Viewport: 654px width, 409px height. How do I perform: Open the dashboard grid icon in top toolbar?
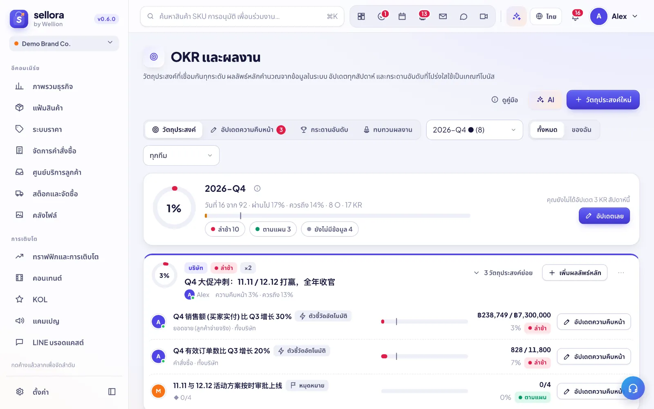point(361,16)
